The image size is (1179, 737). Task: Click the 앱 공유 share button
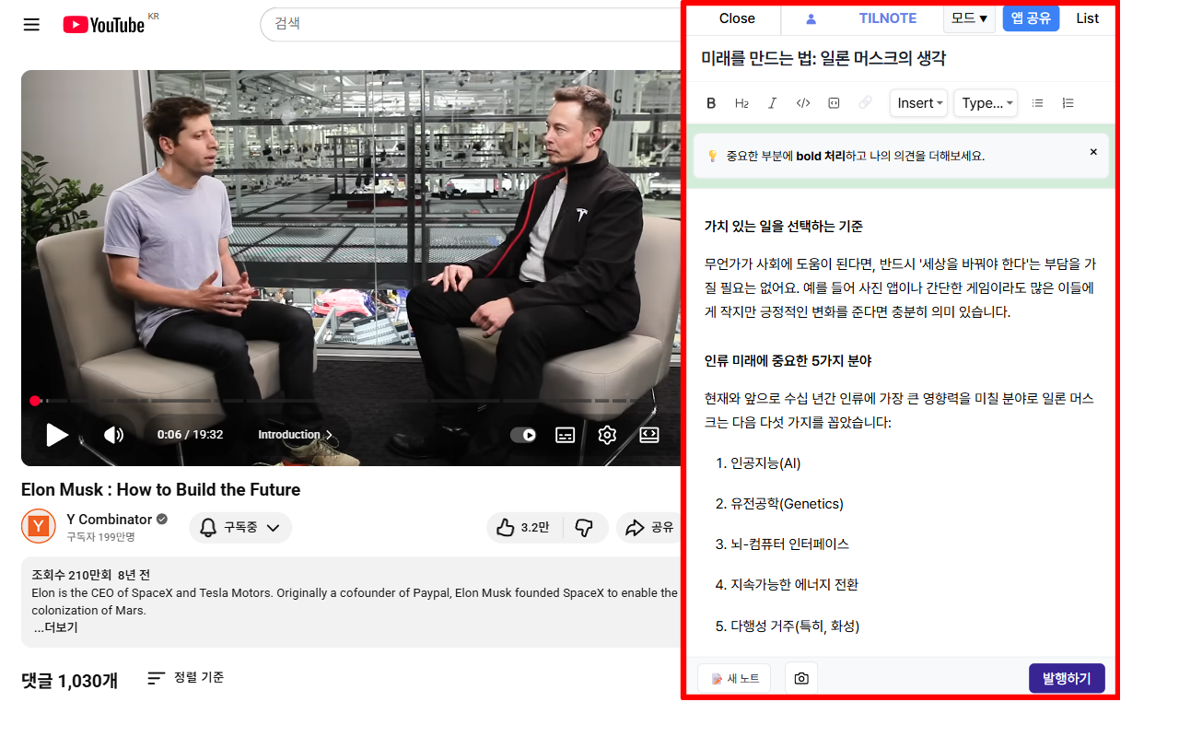click(x=1031, y=18)
